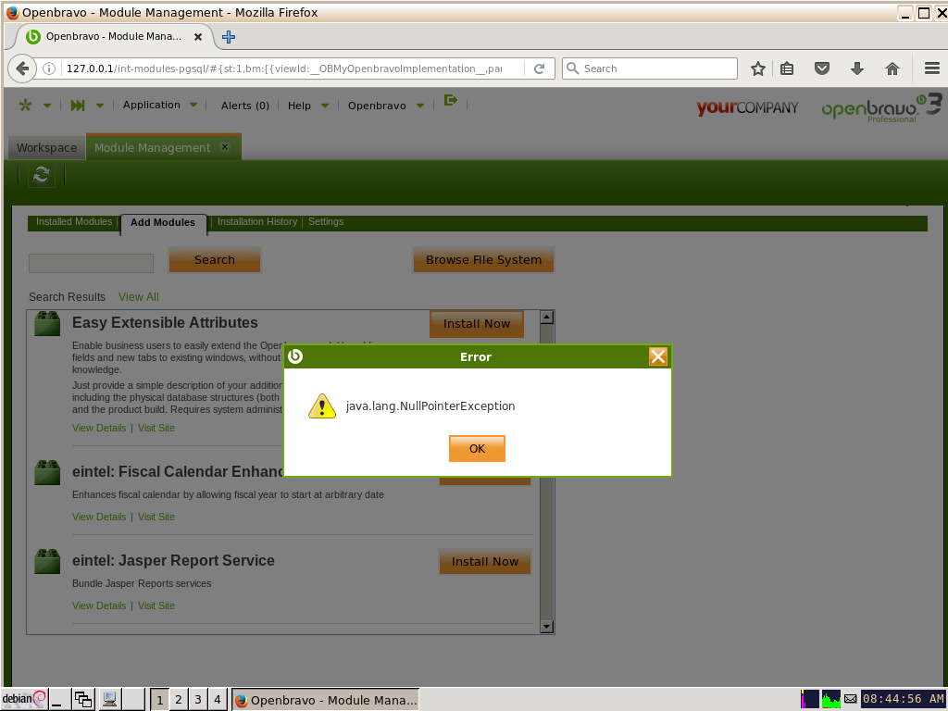Viewport: 948px width, 711px height.
Task: Bookmark this page with the star icon
Action: tap(757, 69)
